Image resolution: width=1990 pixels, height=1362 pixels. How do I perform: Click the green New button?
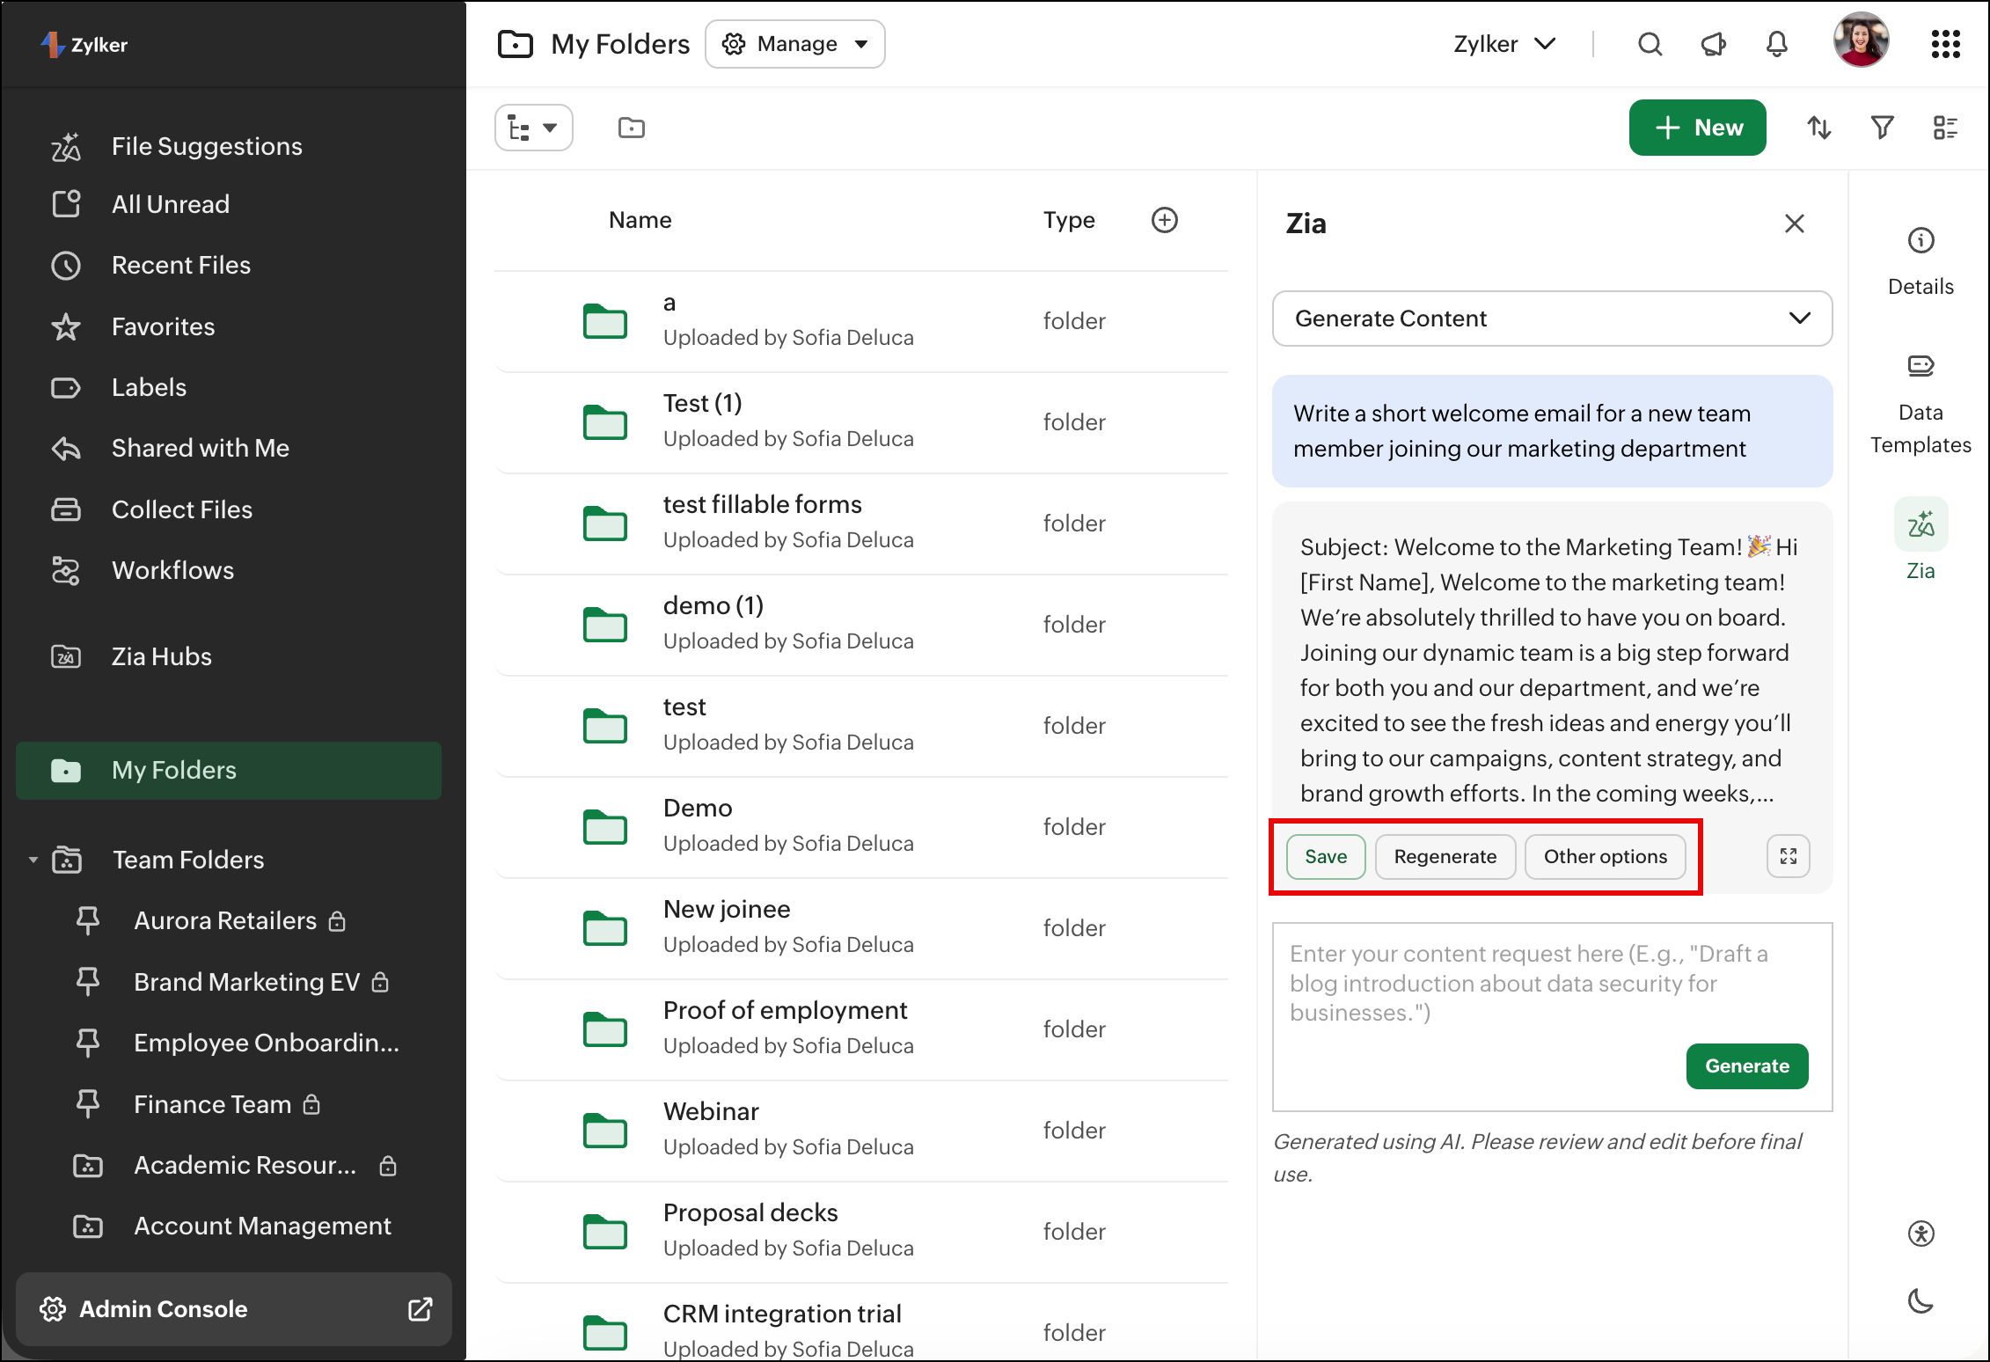[1697, 128]
